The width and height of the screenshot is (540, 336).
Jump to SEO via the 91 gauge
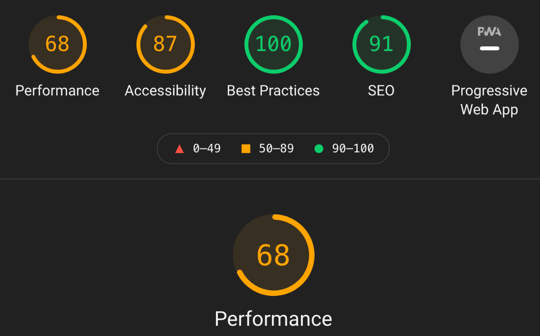coord(382,44)
